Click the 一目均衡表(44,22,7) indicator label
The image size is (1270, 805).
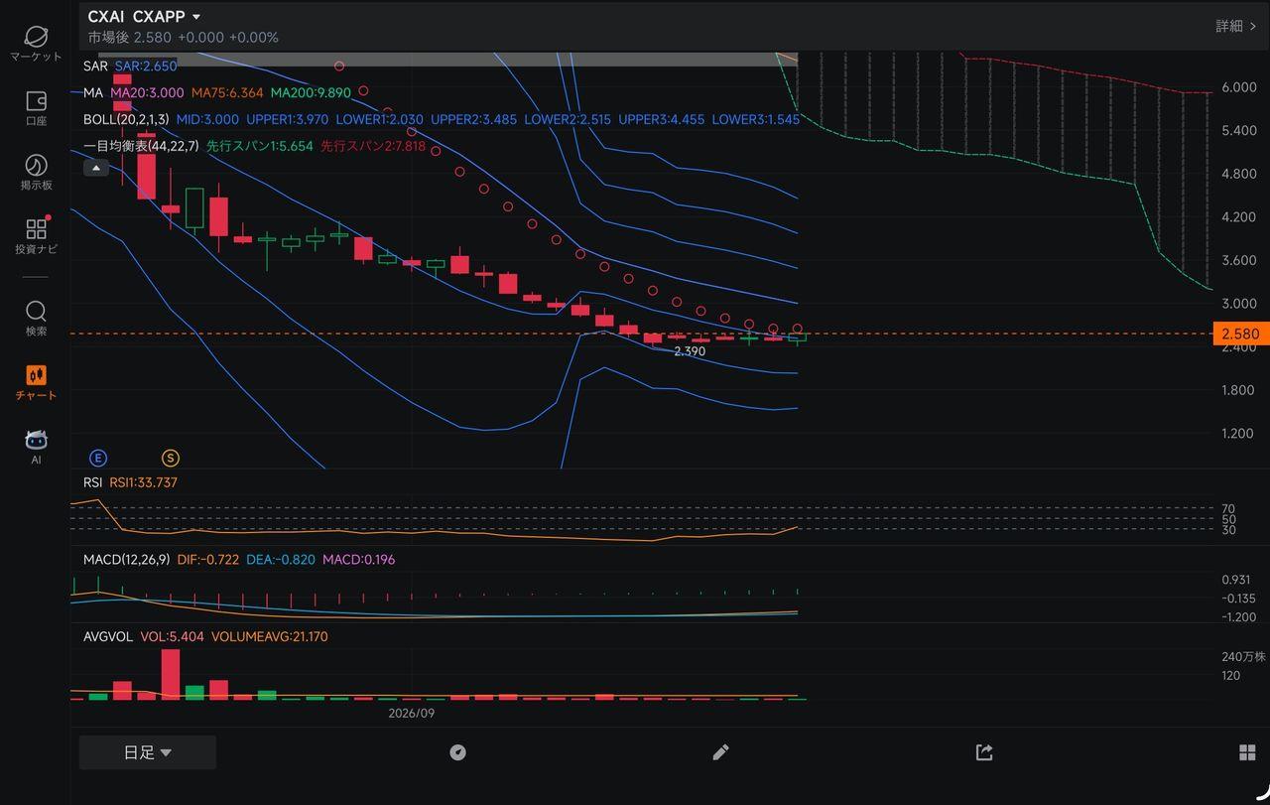click(141, 146)
